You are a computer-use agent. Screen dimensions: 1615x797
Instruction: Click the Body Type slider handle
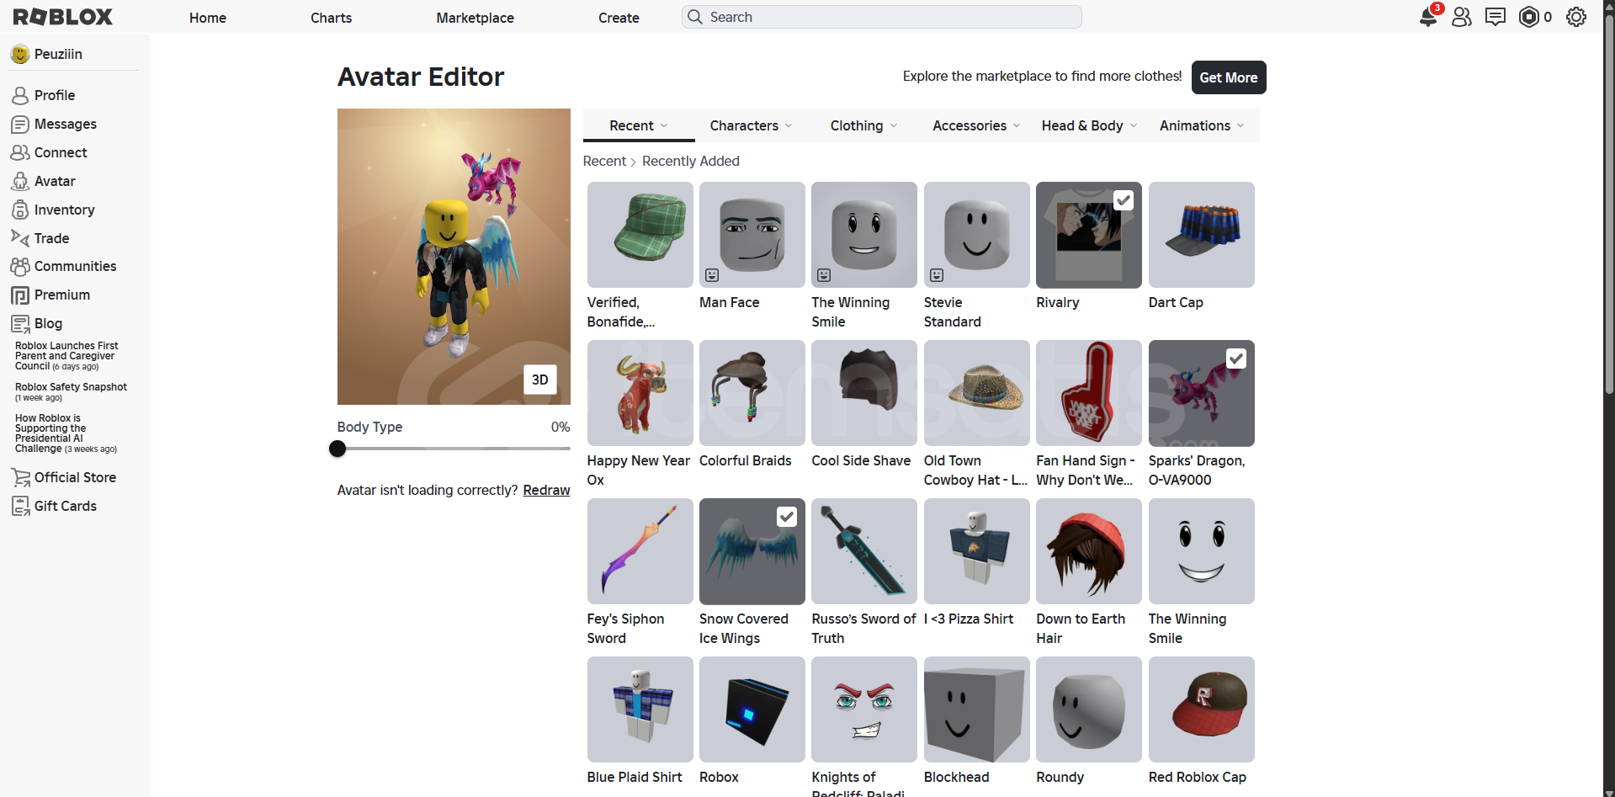tap(337, 449)
